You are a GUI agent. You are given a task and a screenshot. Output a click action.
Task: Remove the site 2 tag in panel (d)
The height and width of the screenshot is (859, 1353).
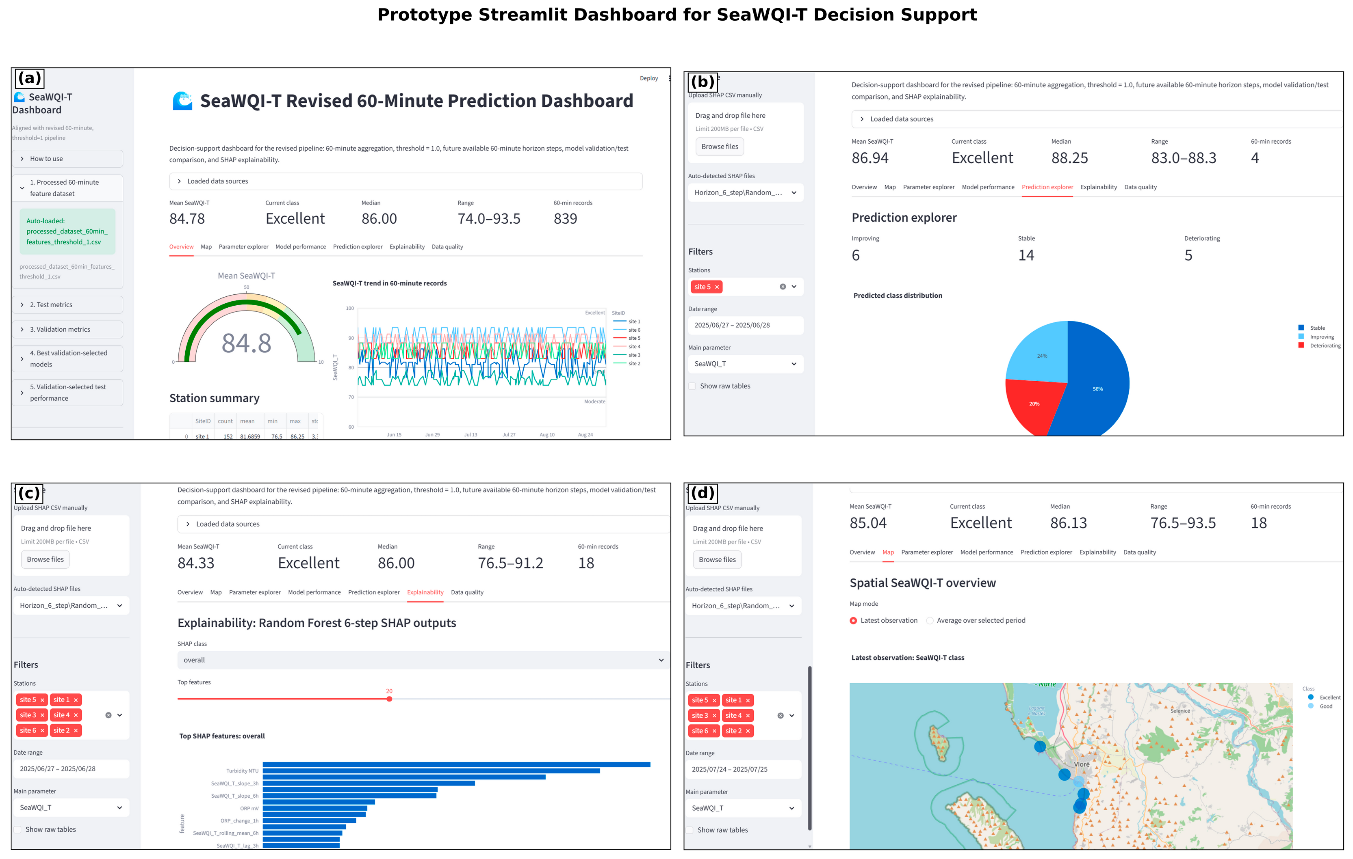pos(748,731)
